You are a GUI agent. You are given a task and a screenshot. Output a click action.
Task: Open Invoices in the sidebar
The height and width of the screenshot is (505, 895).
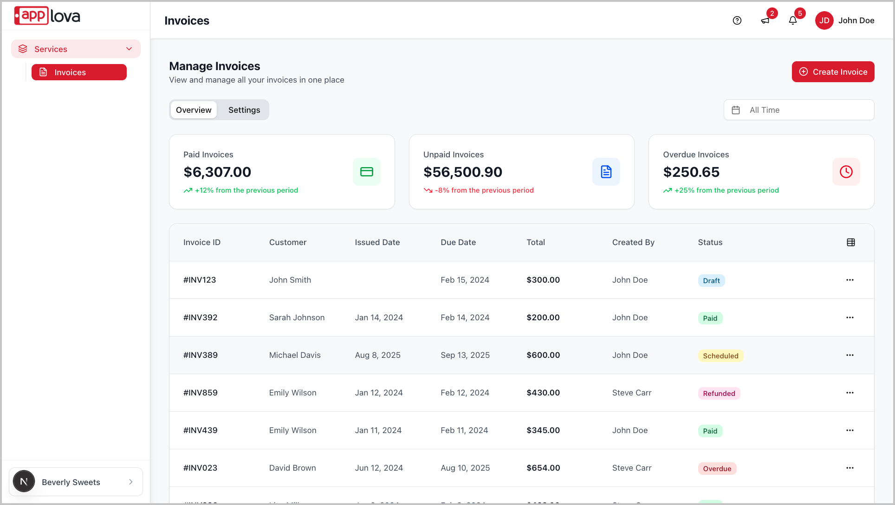79,72
